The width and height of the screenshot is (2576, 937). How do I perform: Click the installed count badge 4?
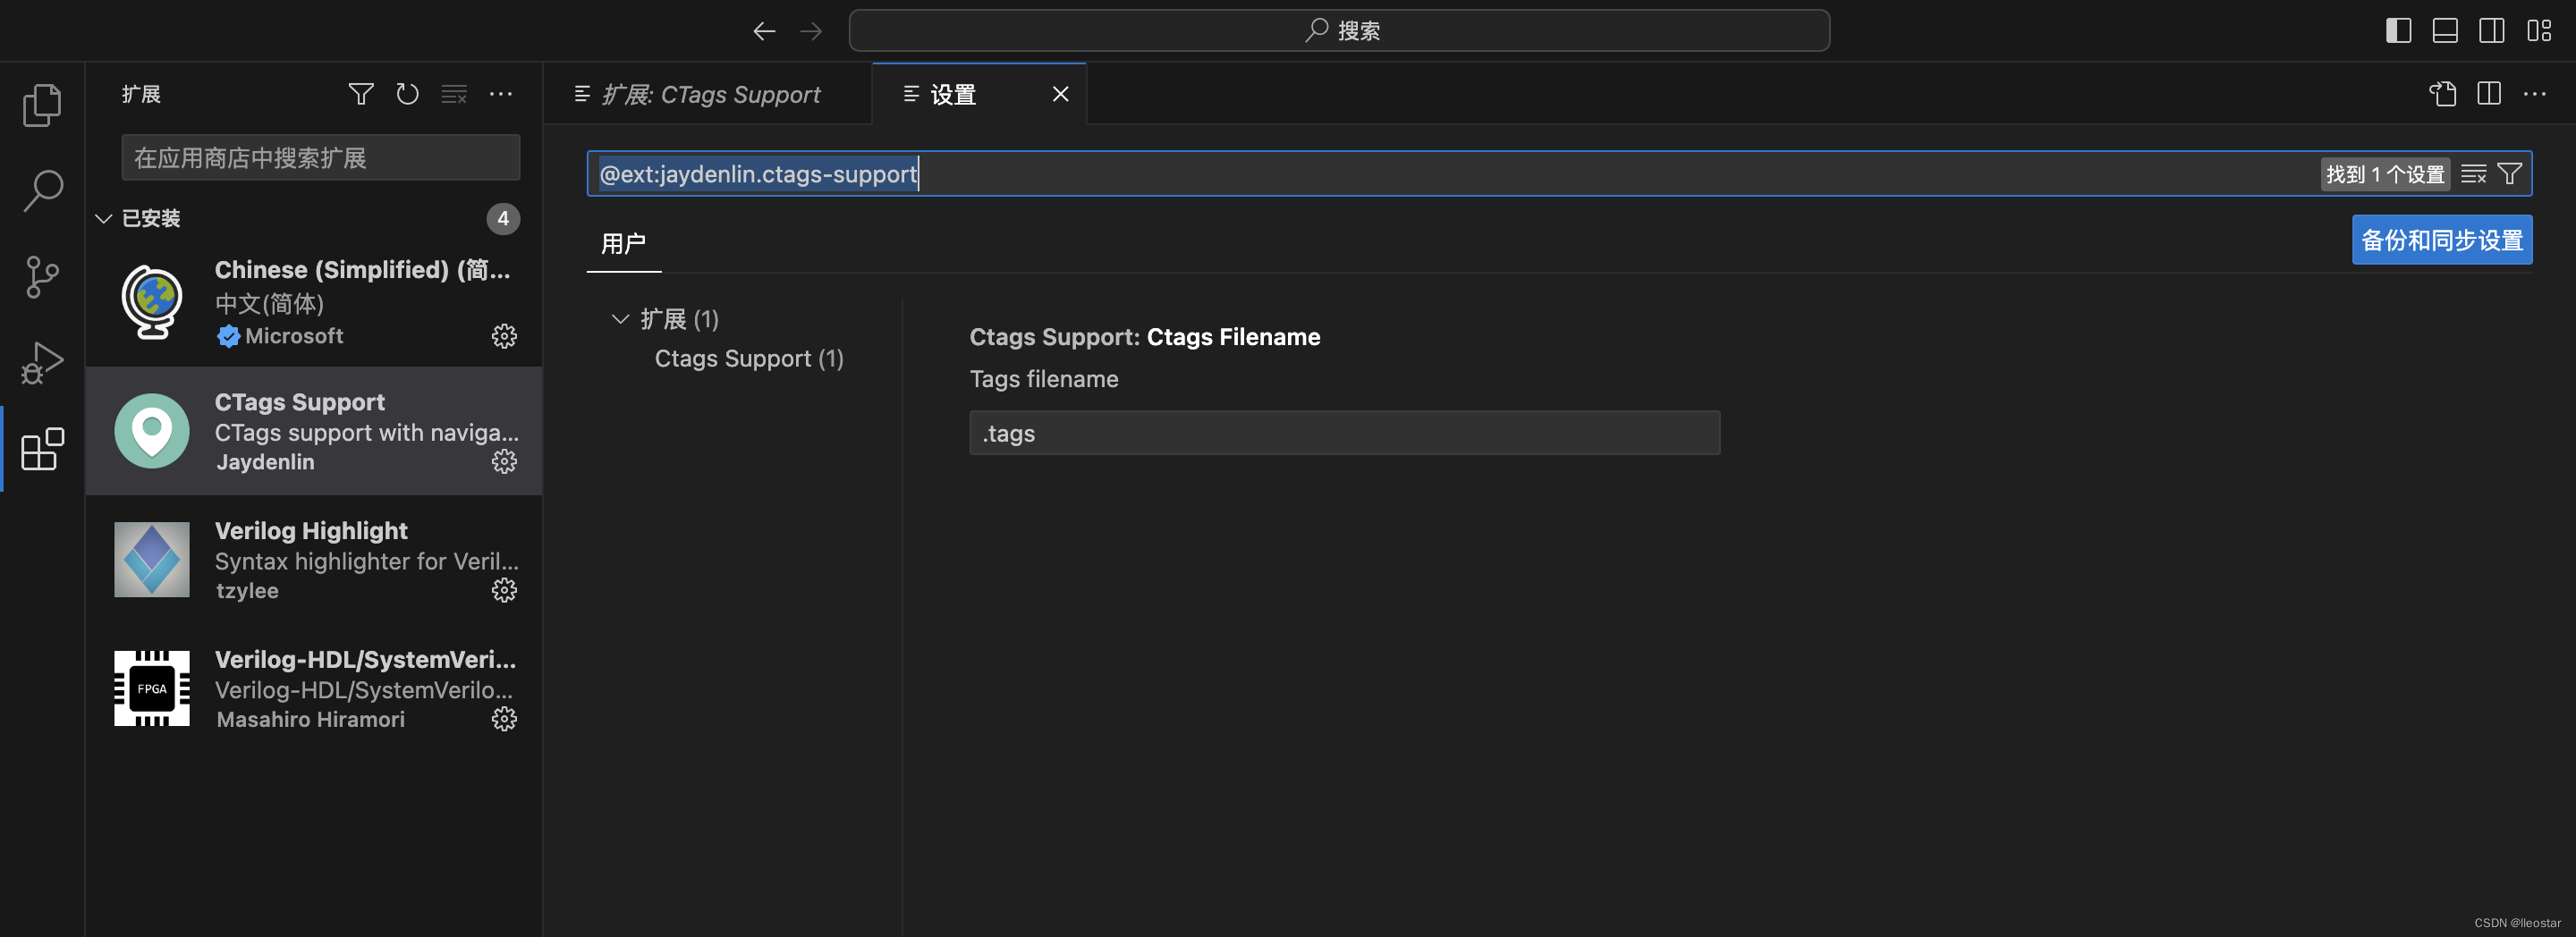(x=503, y=218)
